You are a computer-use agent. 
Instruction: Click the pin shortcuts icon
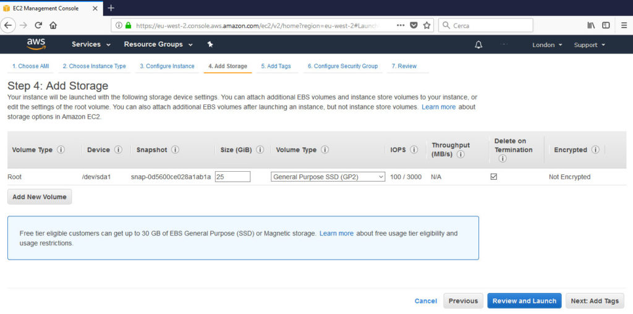click(x=210, y=45)
